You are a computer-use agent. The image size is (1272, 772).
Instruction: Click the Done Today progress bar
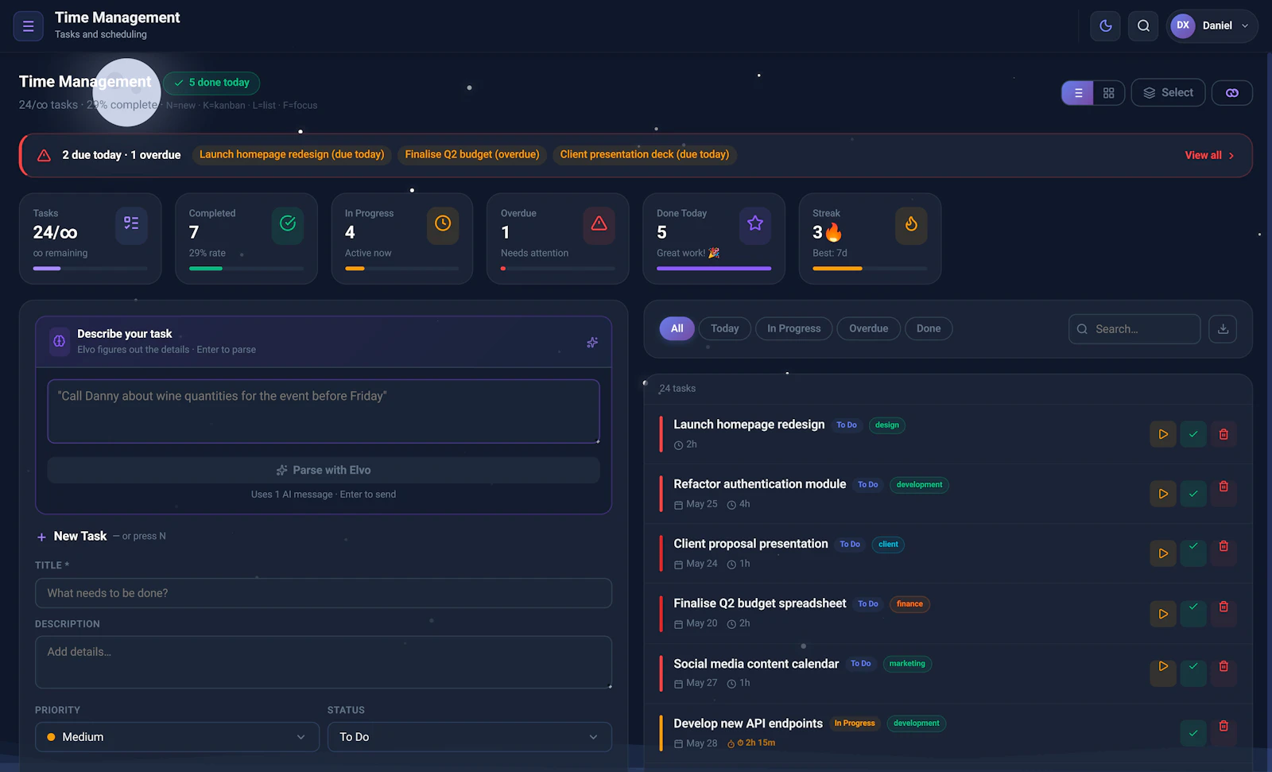pos(714,269)
